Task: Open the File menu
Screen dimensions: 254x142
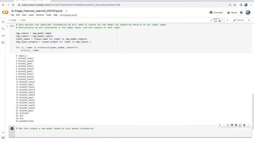Action: click(12, 15)
